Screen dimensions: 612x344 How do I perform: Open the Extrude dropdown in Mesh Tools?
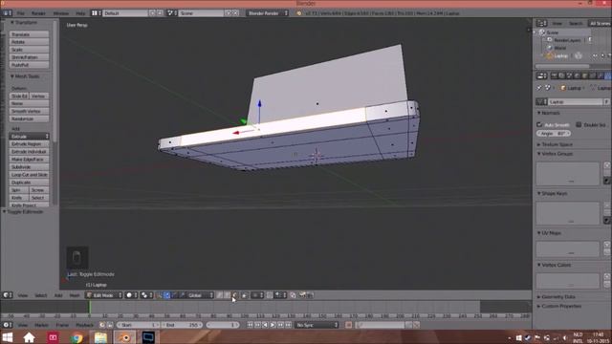[30, 136]
